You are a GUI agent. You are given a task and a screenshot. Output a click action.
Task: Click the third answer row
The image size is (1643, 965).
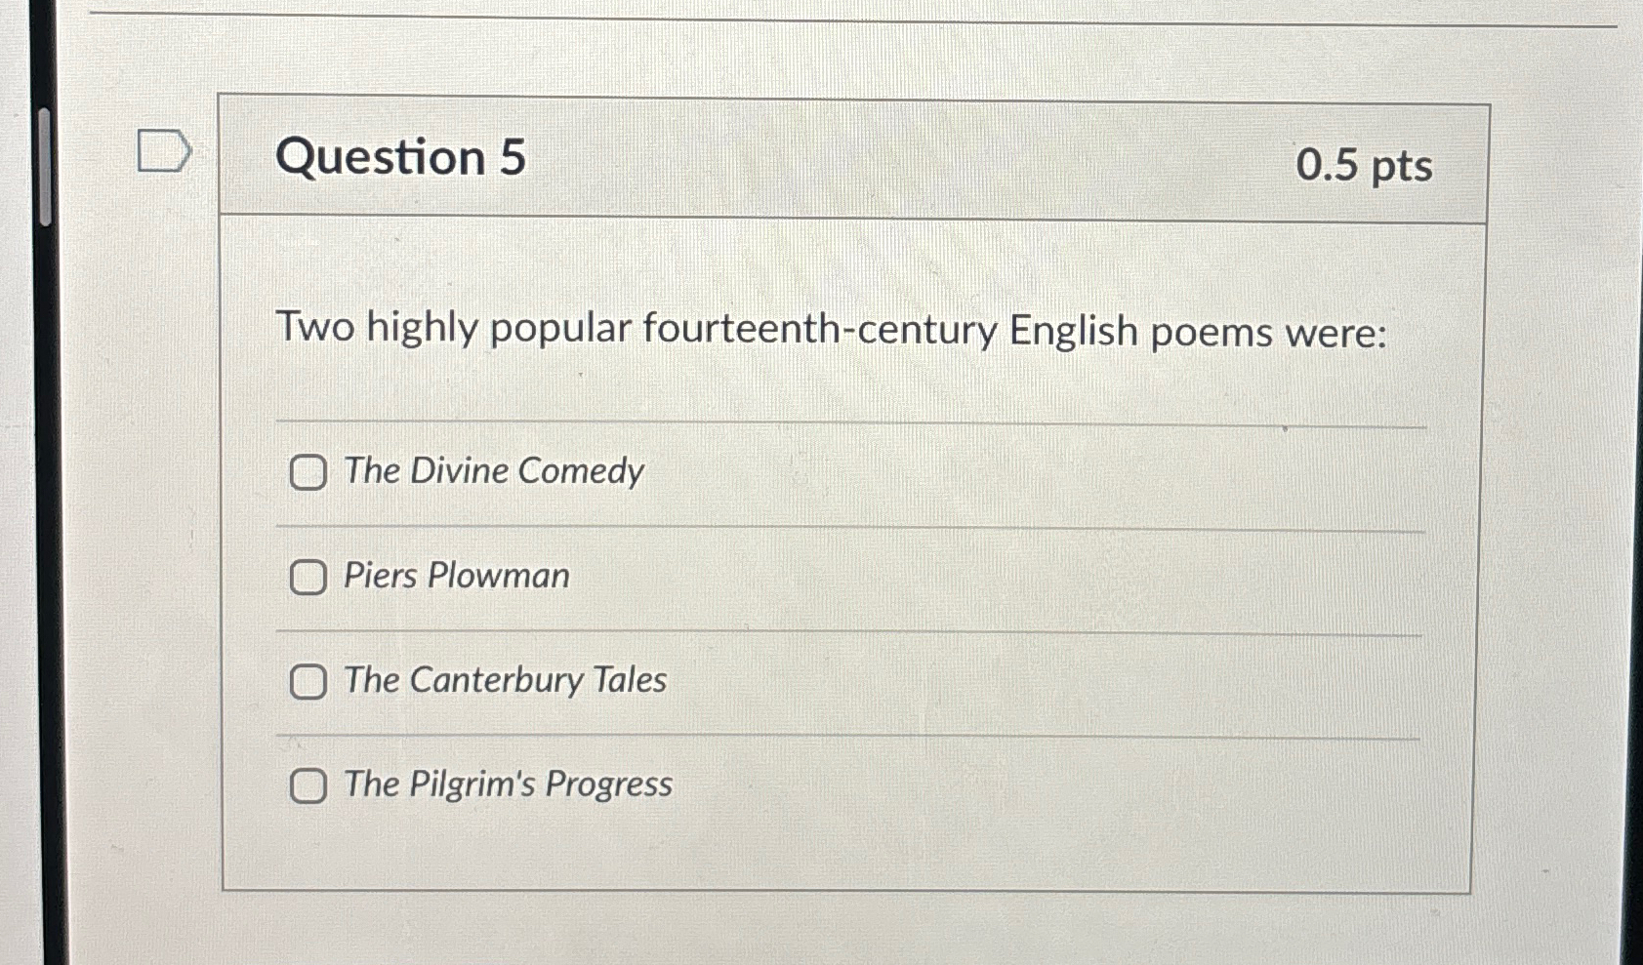pos(849,683)
